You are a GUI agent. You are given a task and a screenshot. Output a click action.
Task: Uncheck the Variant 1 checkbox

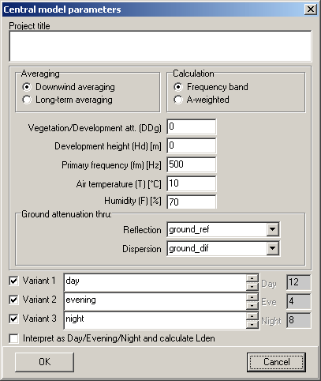pyautogui.click(x=13, y=281)
